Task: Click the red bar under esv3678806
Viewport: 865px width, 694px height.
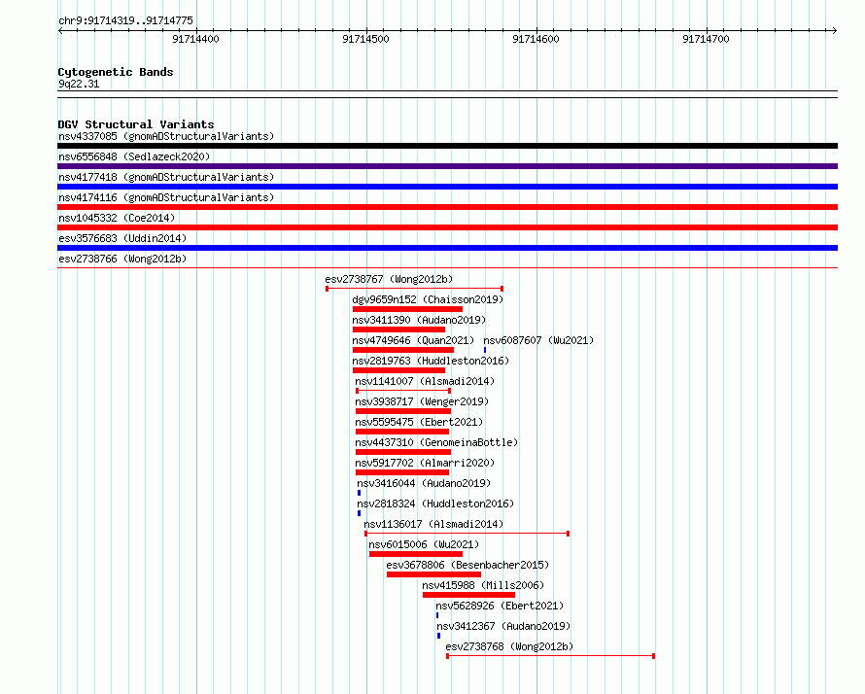Action: (x=433, y=574)
